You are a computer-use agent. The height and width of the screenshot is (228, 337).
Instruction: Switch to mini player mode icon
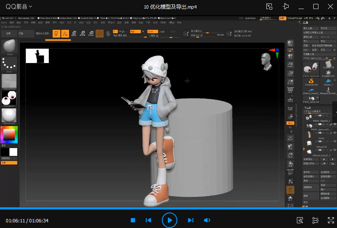click(269, 6)
